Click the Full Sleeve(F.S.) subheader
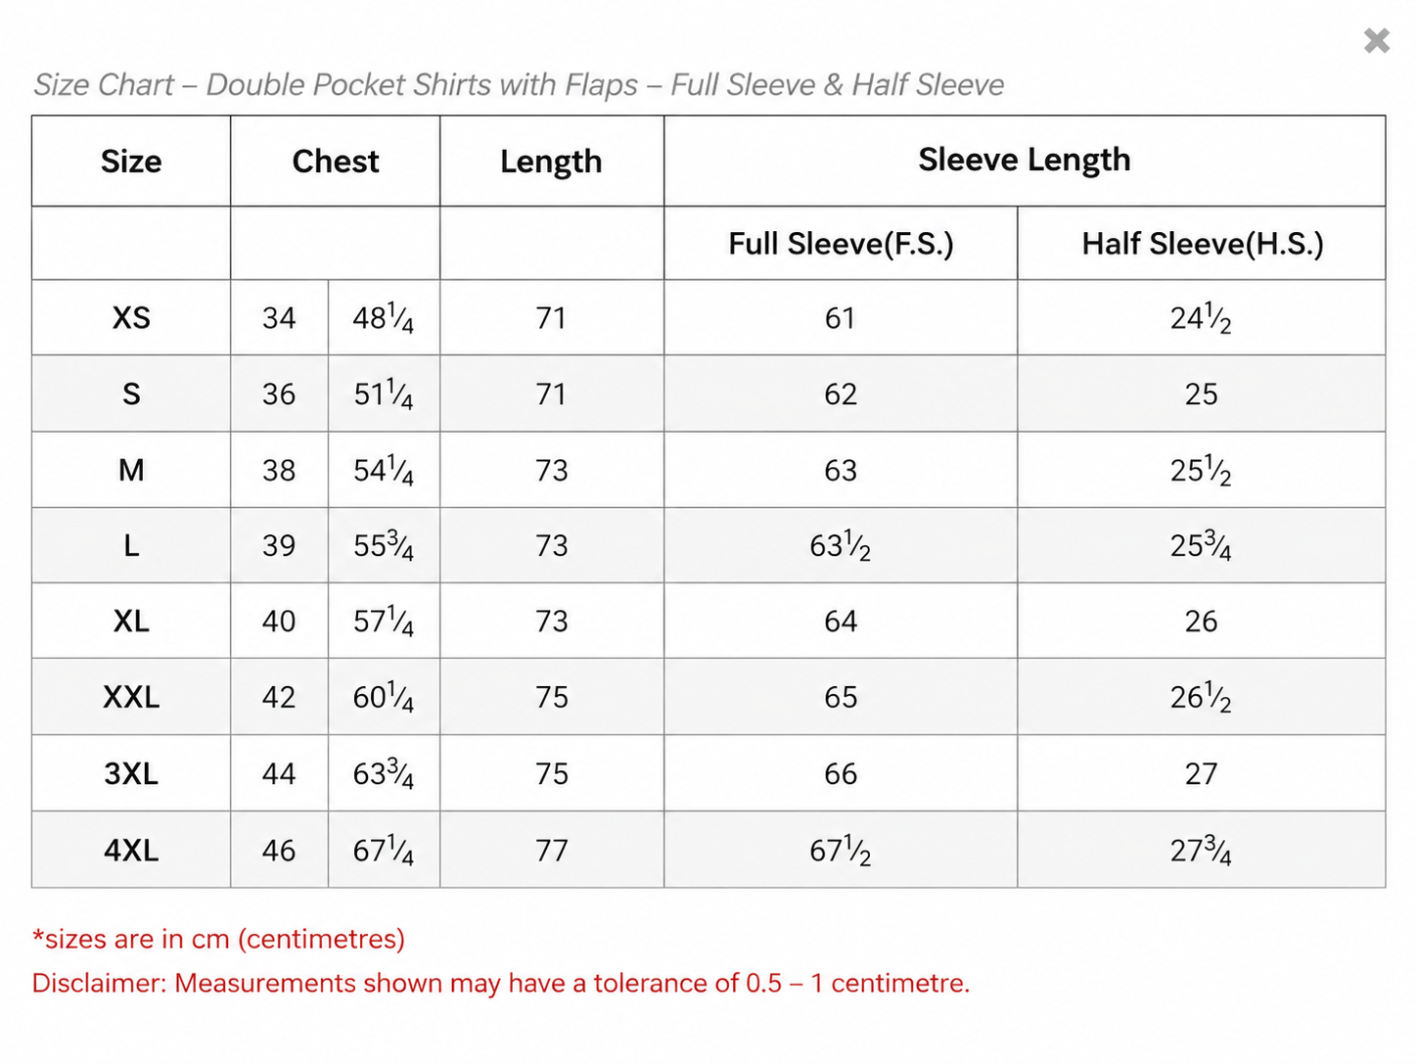The width and height of the screenshot is (1417, 1063). 841,244
